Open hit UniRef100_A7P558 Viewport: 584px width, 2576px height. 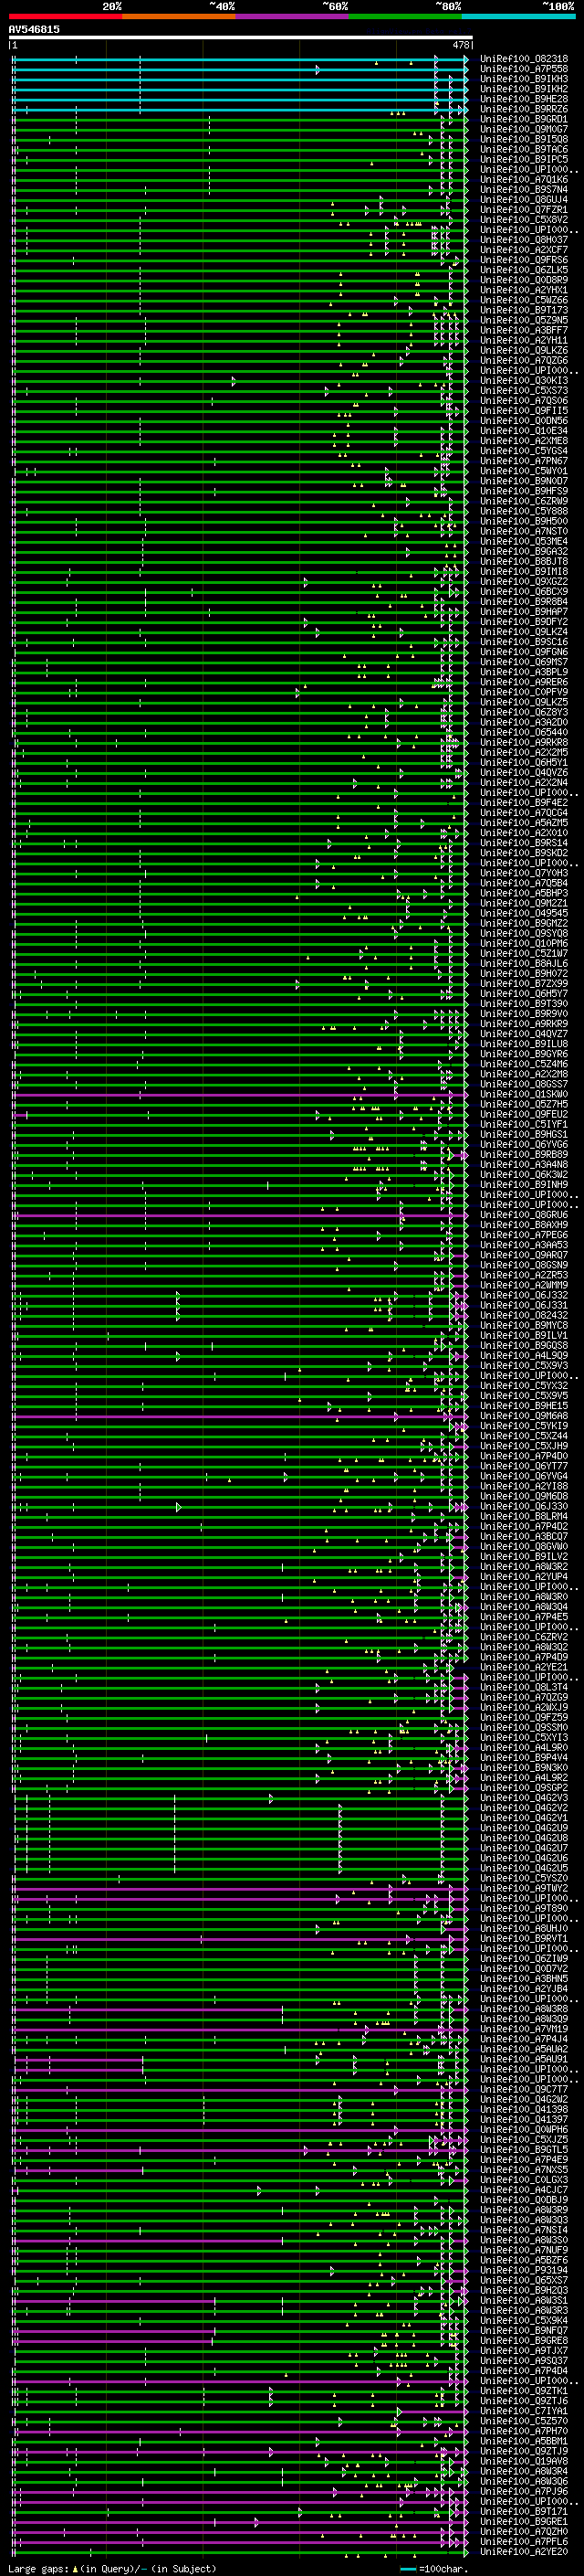pyautogui.click(x=524, y=69)
